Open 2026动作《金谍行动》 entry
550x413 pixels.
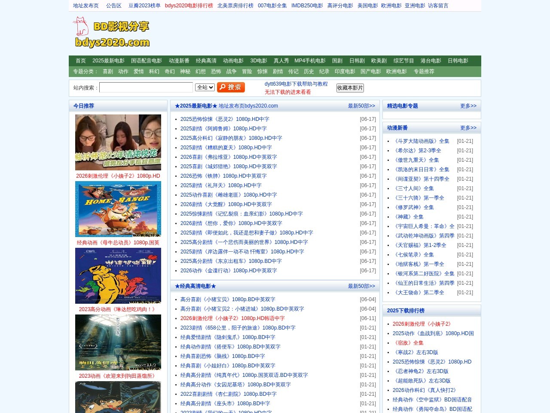pos(229,271)
